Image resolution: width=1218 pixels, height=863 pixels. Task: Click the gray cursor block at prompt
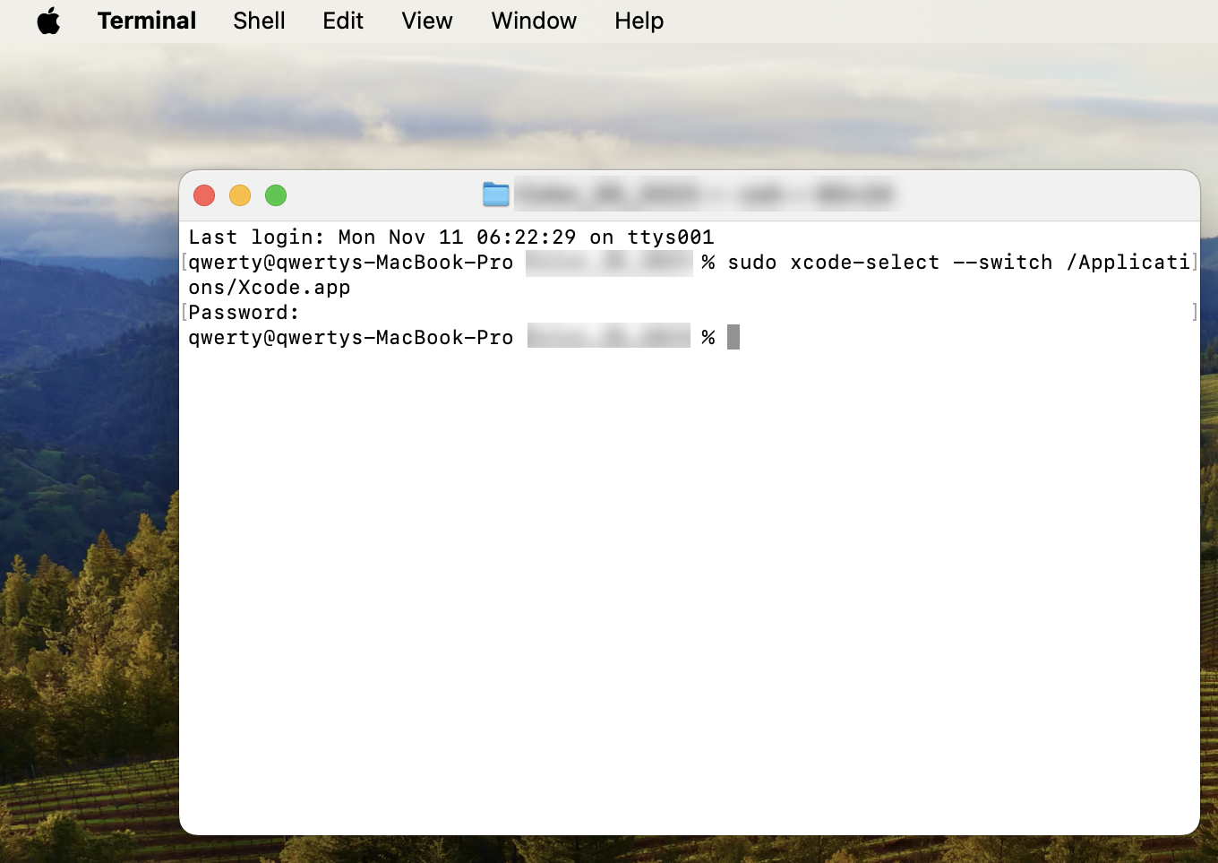733,337
